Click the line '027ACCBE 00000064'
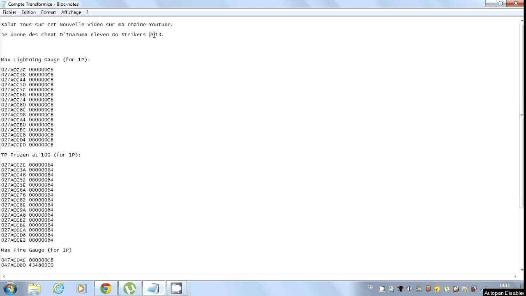 pyautogui.click(x=27, y=225)
